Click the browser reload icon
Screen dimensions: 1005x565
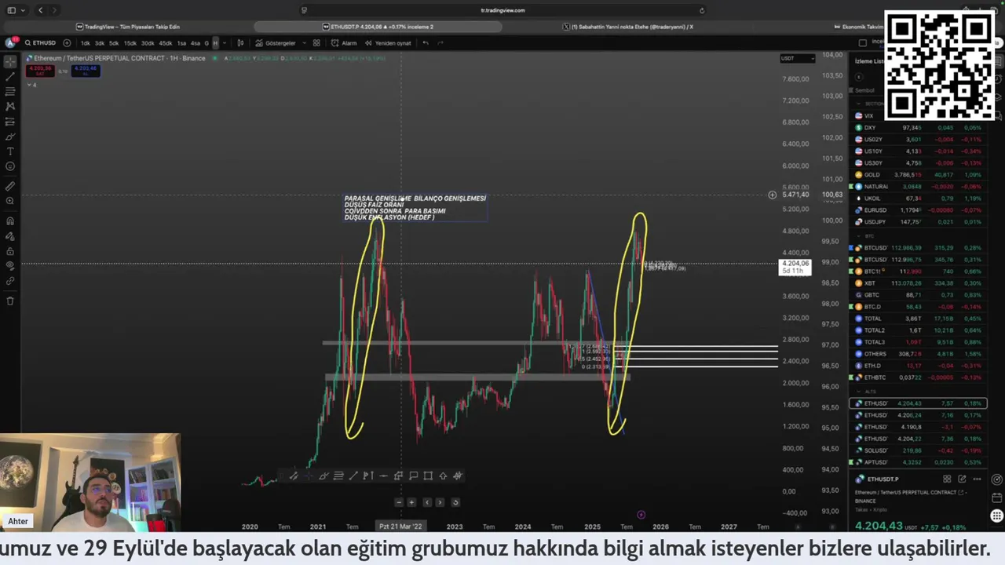tap(702, 10)
